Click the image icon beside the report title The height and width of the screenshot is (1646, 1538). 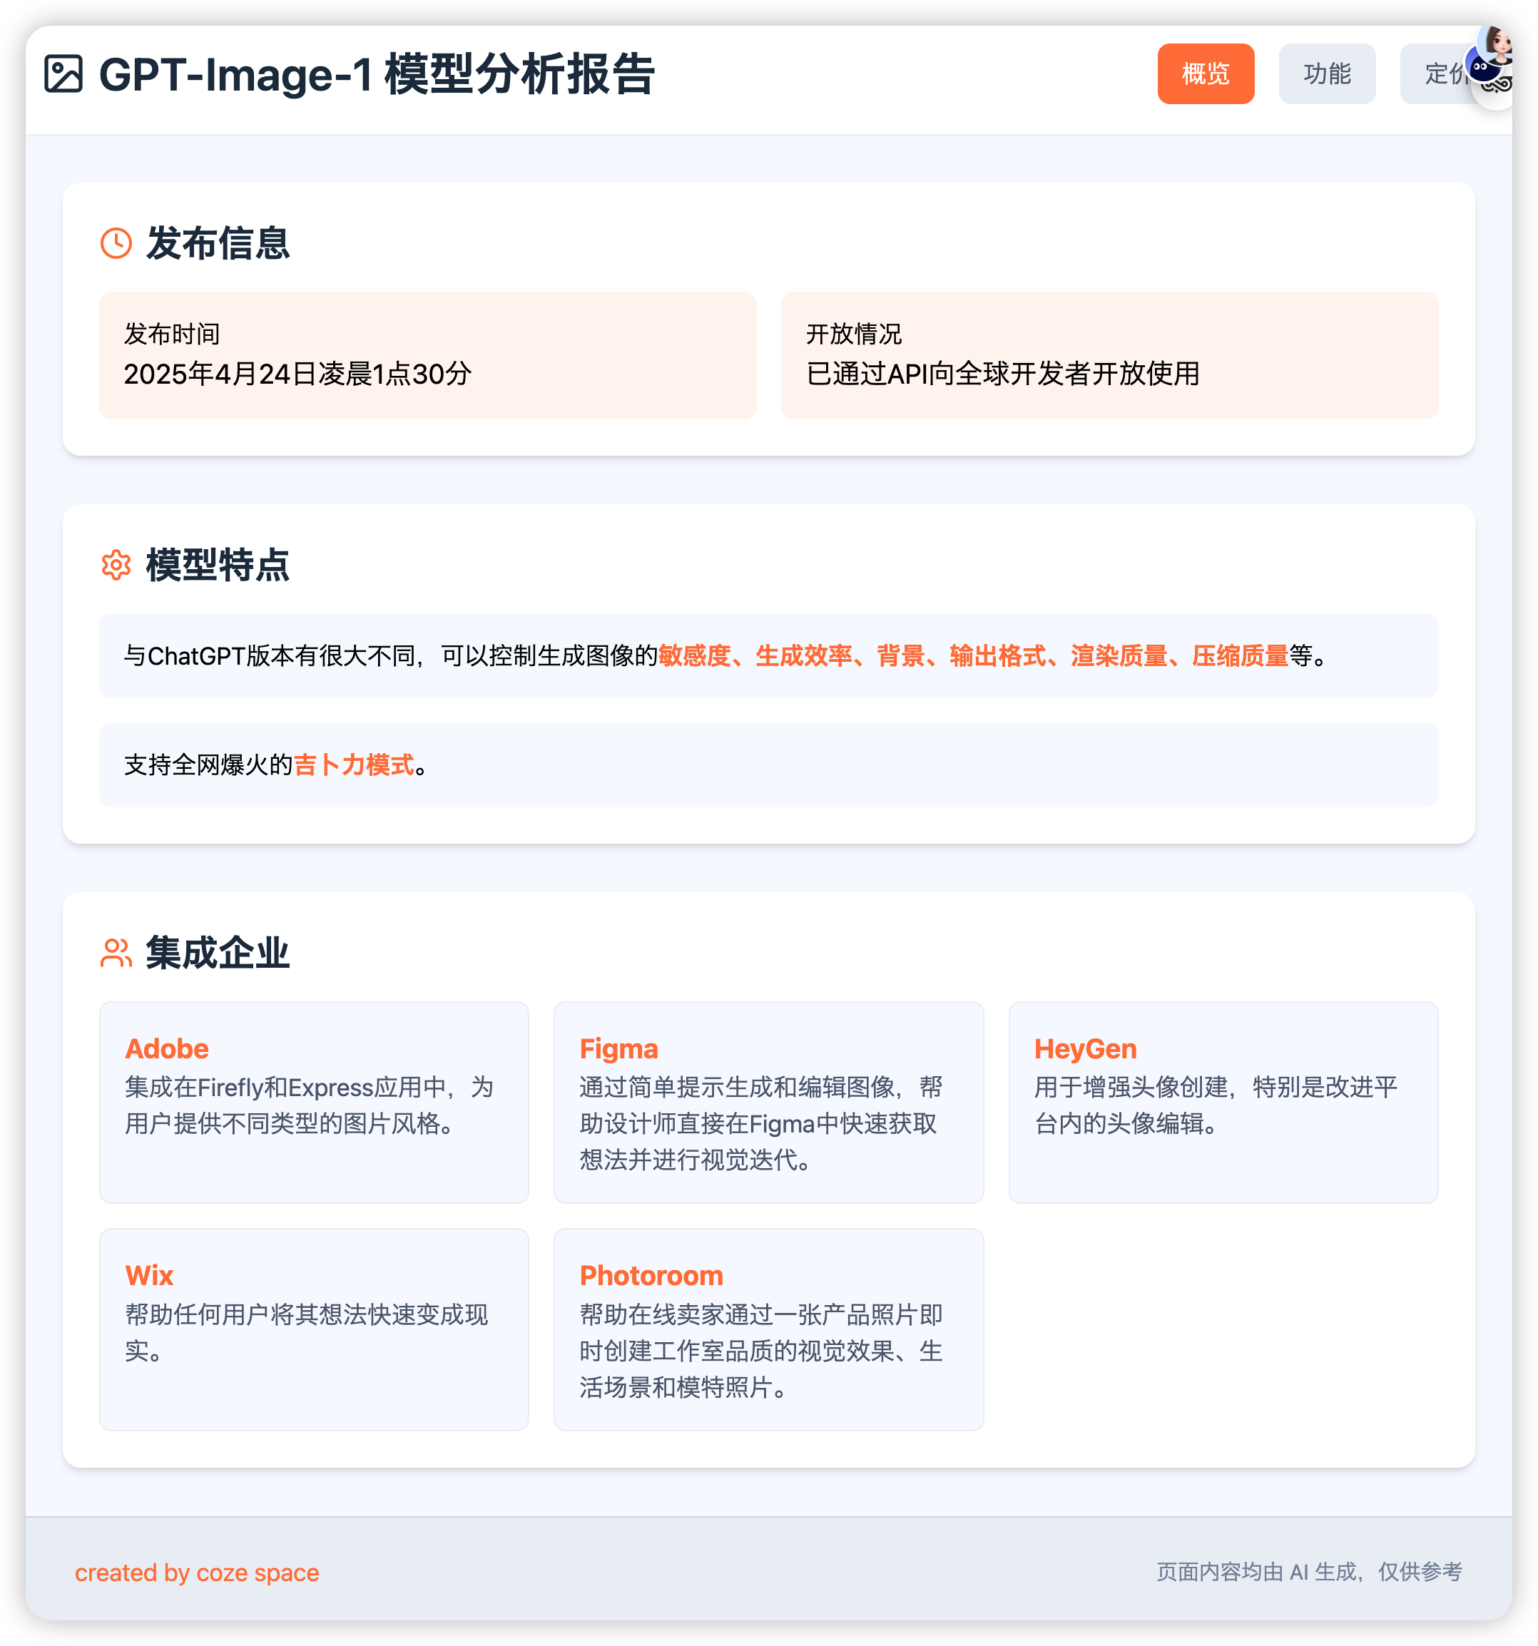pos(63,73)
